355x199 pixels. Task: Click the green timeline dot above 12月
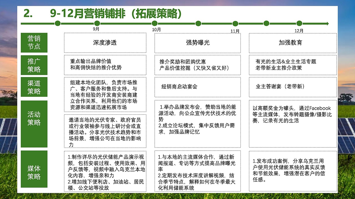(x=299, y=24)
